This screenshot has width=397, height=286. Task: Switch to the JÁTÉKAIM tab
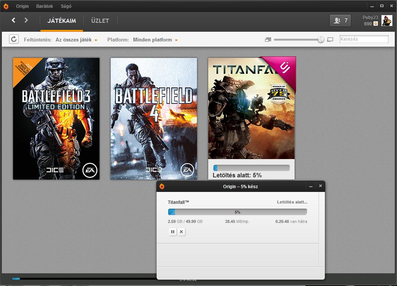pyautogui.click(x=62, y=21)
